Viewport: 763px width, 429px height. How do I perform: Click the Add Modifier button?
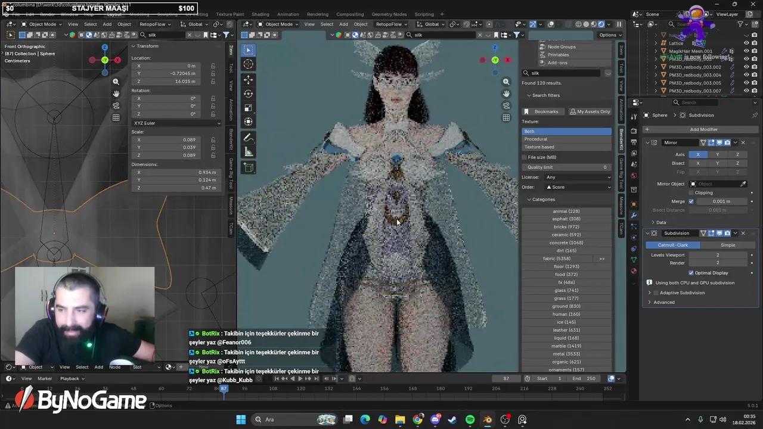click(x=703, y=129)
